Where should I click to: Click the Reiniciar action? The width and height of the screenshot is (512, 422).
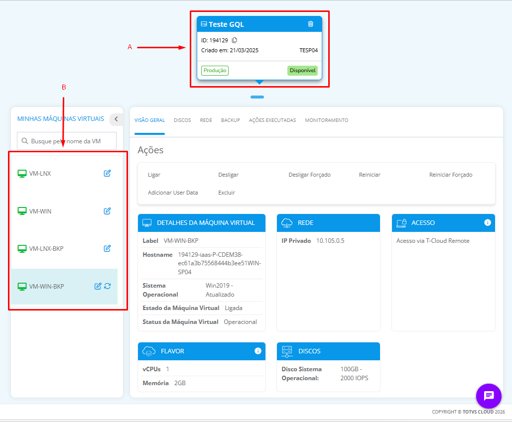coord(370,175)
